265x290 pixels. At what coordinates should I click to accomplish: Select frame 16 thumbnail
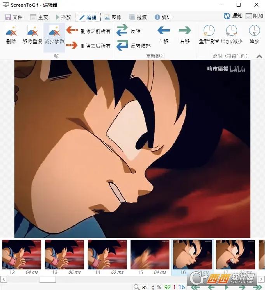(x=193, y=255)
